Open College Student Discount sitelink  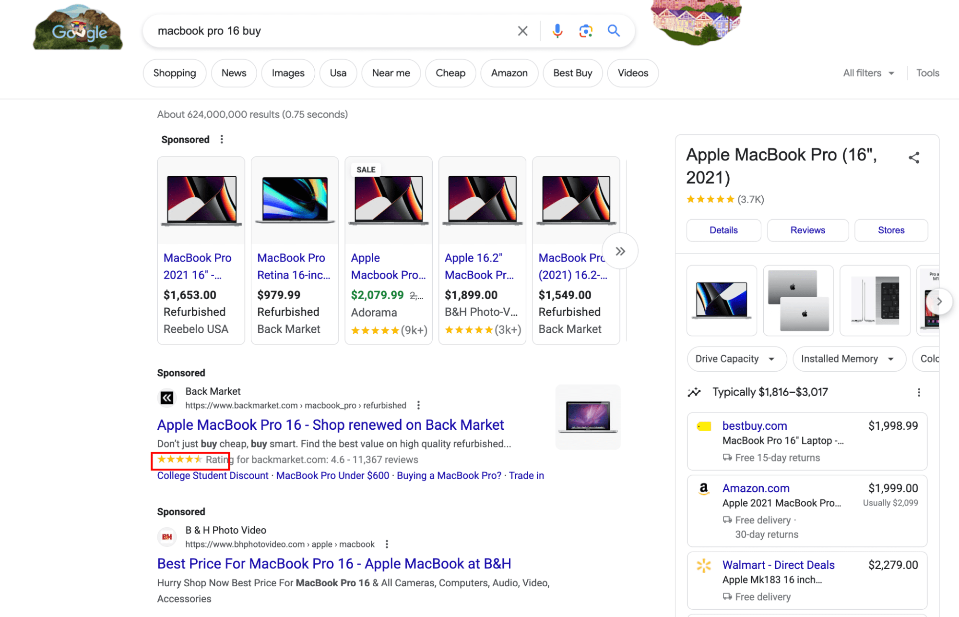[213, 475]
